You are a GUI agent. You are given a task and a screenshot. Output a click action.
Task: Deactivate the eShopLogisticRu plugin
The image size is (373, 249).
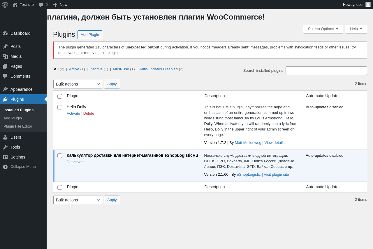click(75, 162)
